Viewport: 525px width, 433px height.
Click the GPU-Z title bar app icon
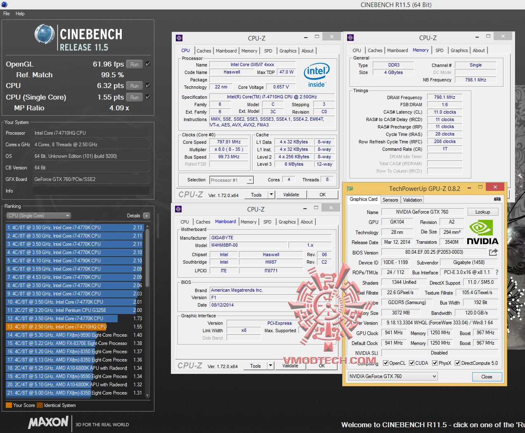tap(350, 188)
